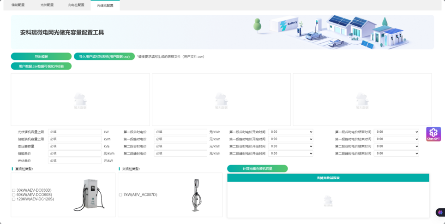Screen dimensions: 445x224
Task: Switch to the 充电桩配置 tab
Action: pyautogui.click(x=76, y=5)
